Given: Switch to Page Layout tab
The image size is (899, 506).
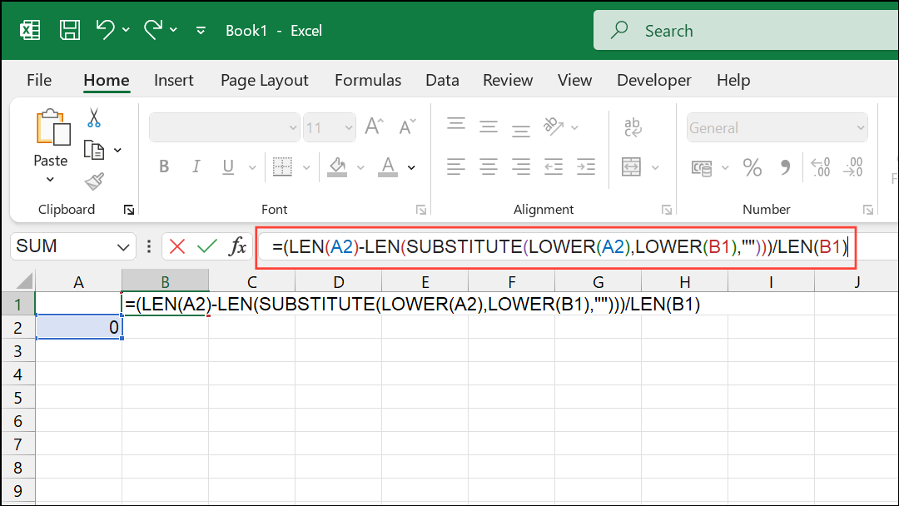Looking at the screenshot, I should 264,81.
